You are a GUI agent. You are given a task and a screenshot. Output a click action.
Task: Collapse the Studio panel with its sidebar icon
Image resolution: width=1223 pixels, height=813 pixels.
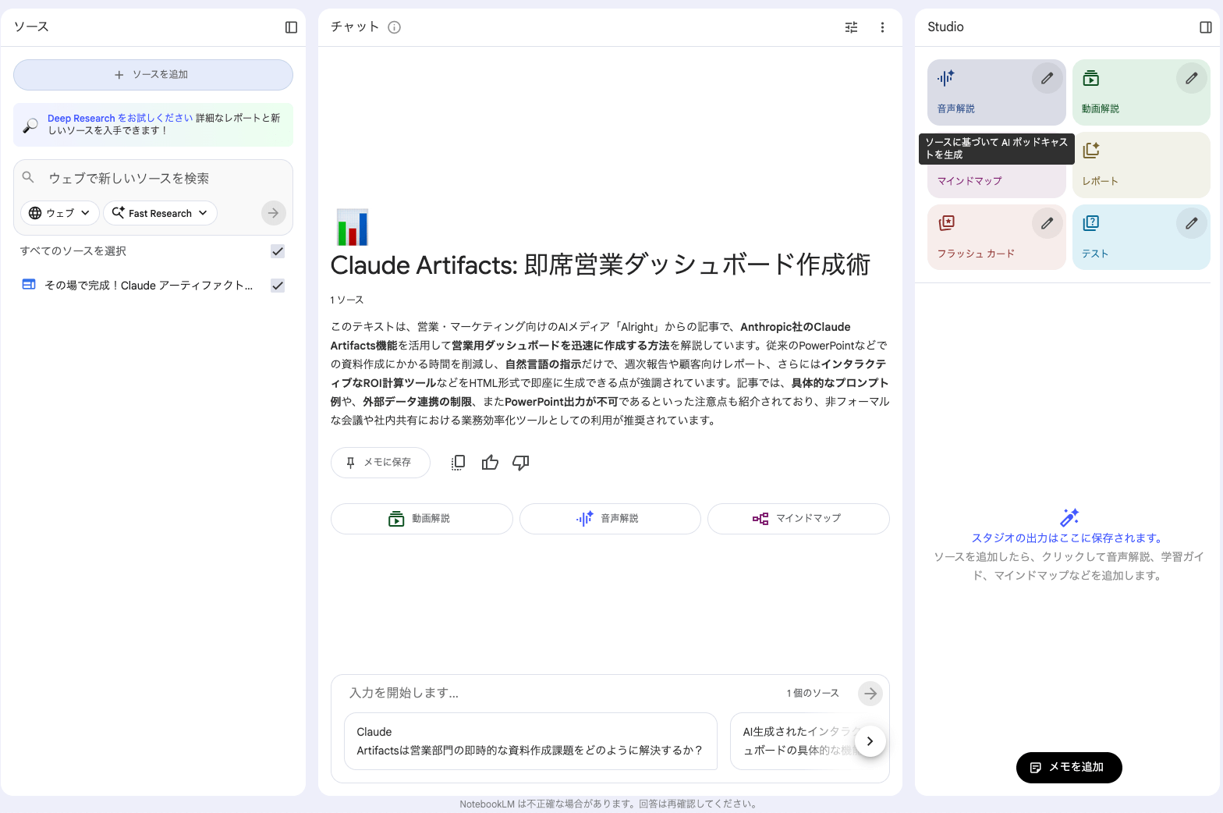point(1205,27)
